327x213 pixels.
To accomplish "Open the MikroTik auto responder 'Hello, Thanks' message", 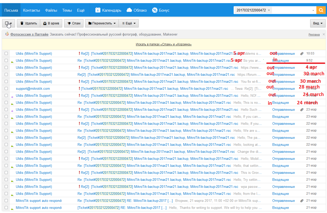I will [163, 208].
